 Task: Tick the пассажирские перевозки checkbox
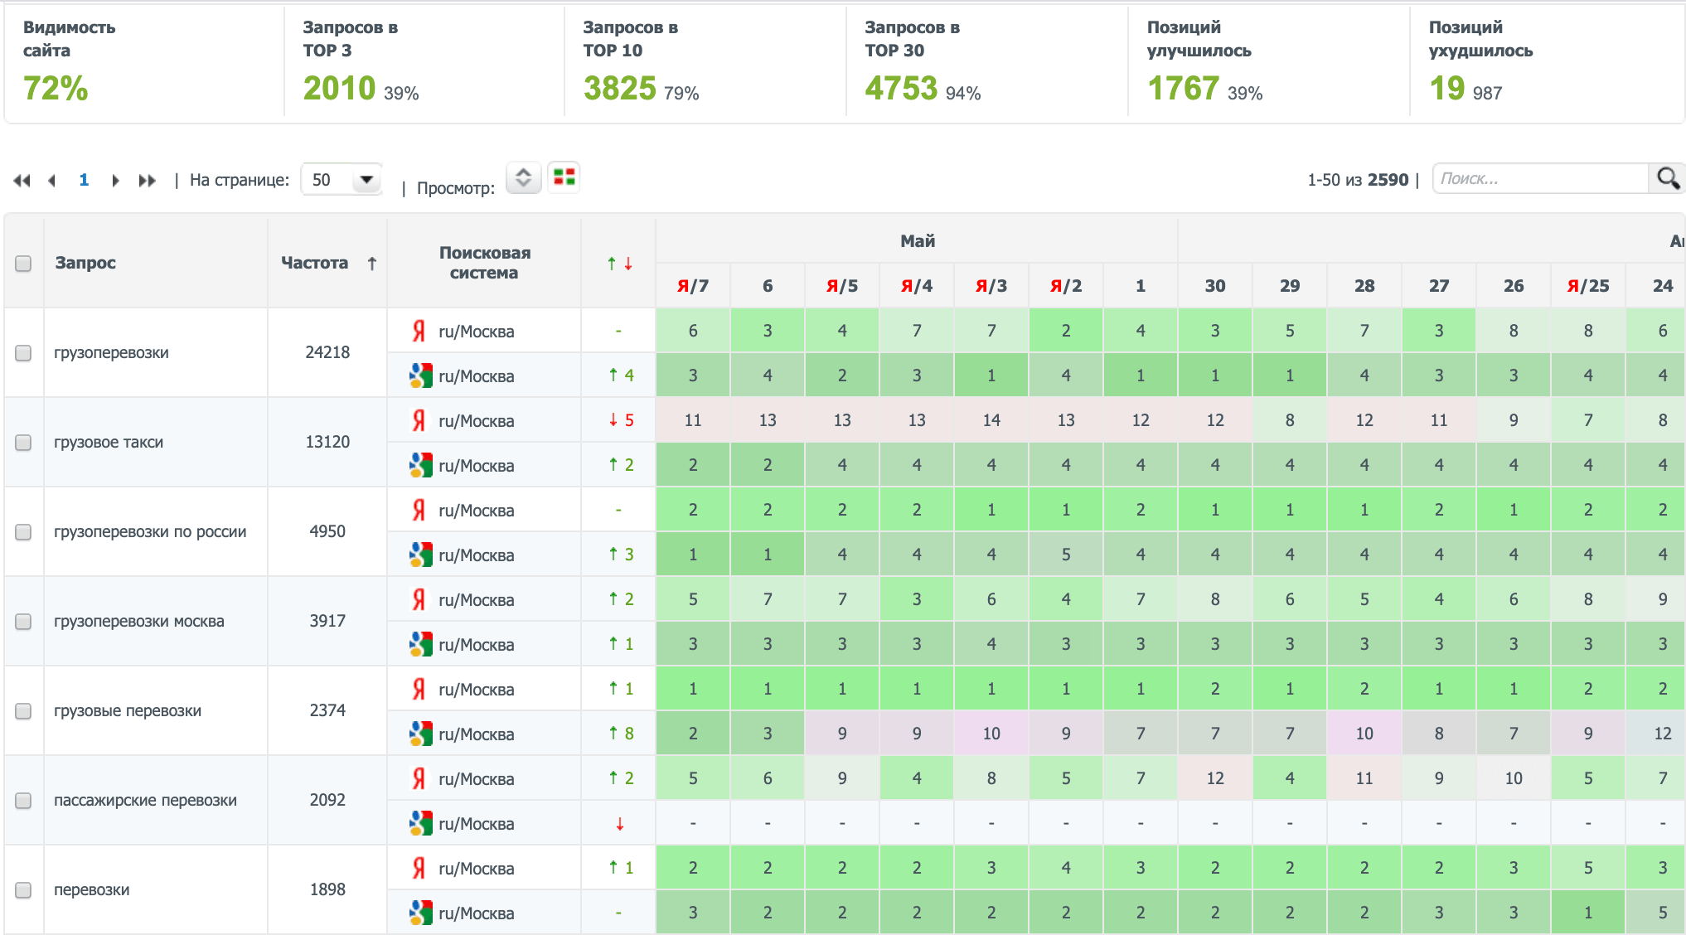click(23, 801)
